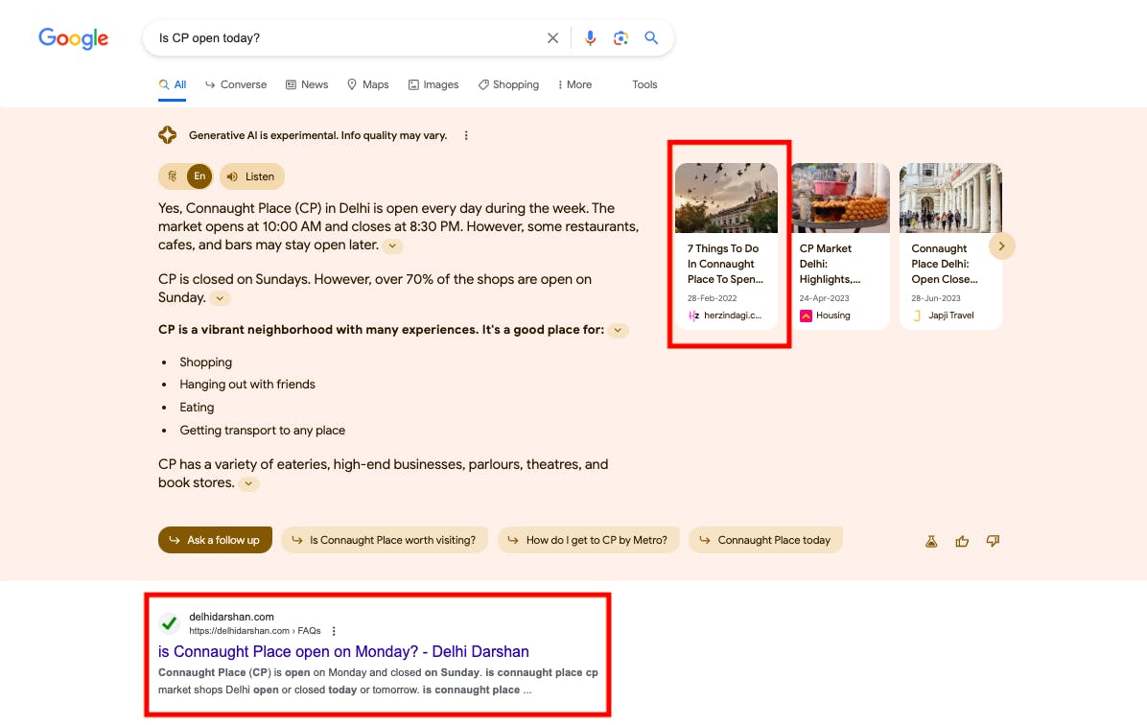Open the Labs flask icon
Image resolution: width=1147 pixels, height=725 pixels.
(931, 541)
